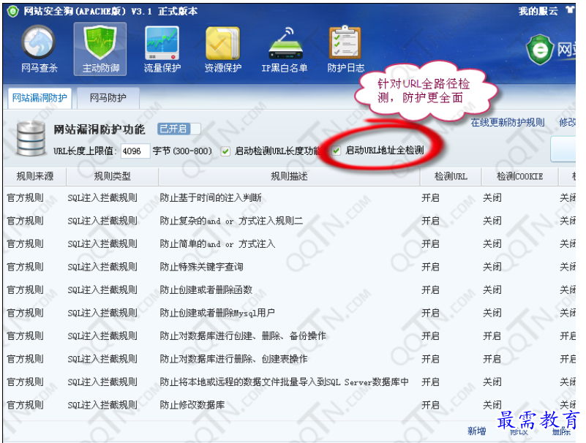Viewport: 586px width, 443px height.
Task: Click the green e shield logo
Action: pyautogui.click(x=540, y=49)
